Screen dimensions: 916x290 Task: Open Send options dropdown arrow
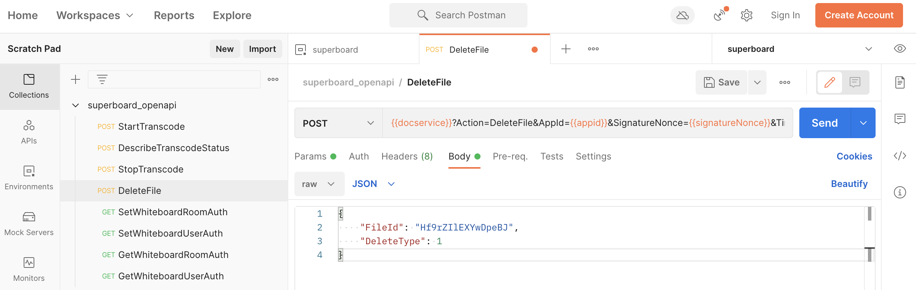(863, 123)
